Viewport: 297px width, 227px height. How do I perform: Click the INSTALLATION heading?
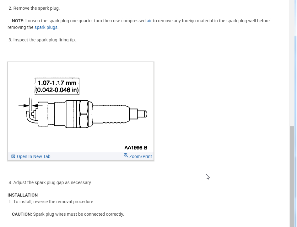click(23, 195)
